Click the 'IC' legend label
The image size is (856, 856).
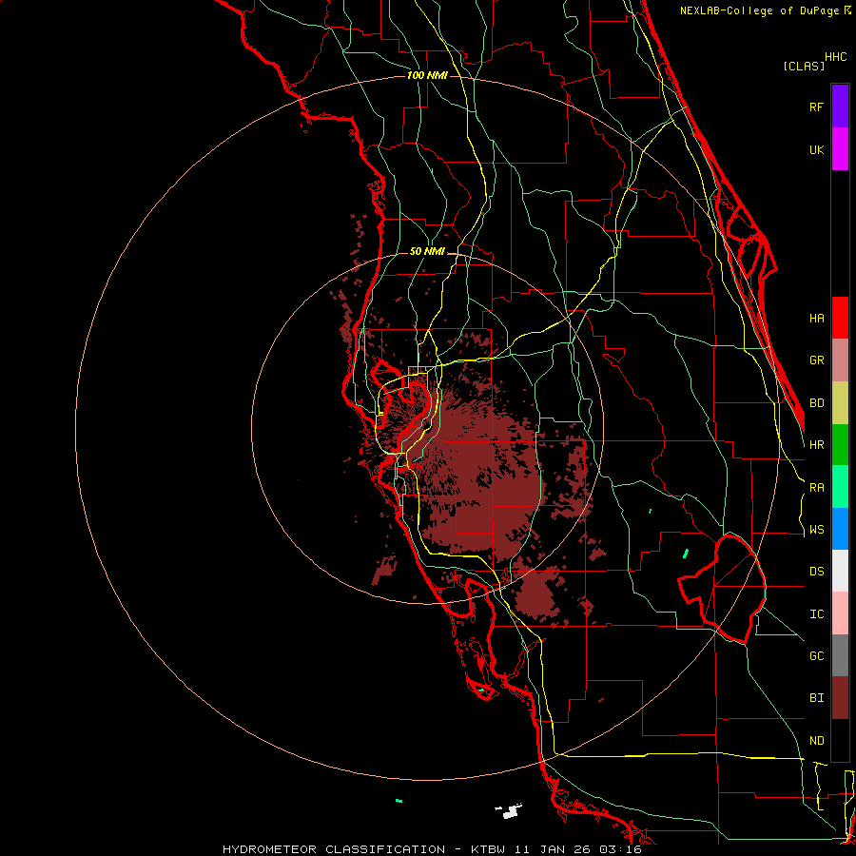816,613
